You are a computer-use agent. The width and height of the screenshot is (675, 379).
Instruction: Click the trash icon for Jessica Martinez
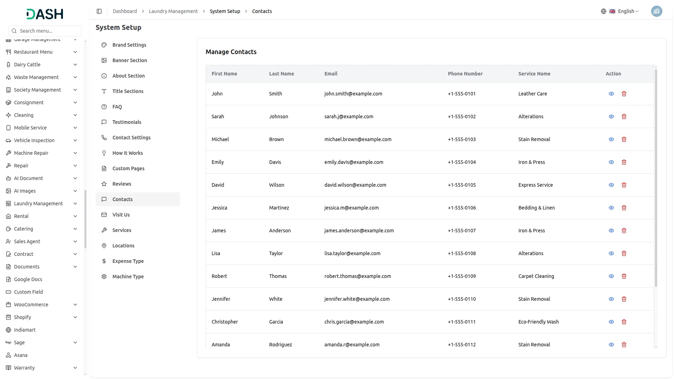tap(624, 208)
